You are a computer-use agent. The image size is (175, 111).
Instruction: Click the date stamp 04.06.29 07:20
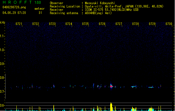(x=14, y=13)
